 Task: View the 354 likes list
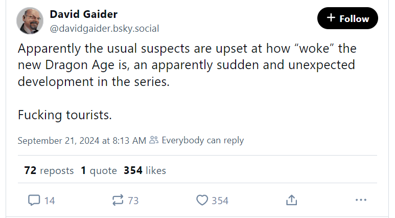tap(145, 170)
